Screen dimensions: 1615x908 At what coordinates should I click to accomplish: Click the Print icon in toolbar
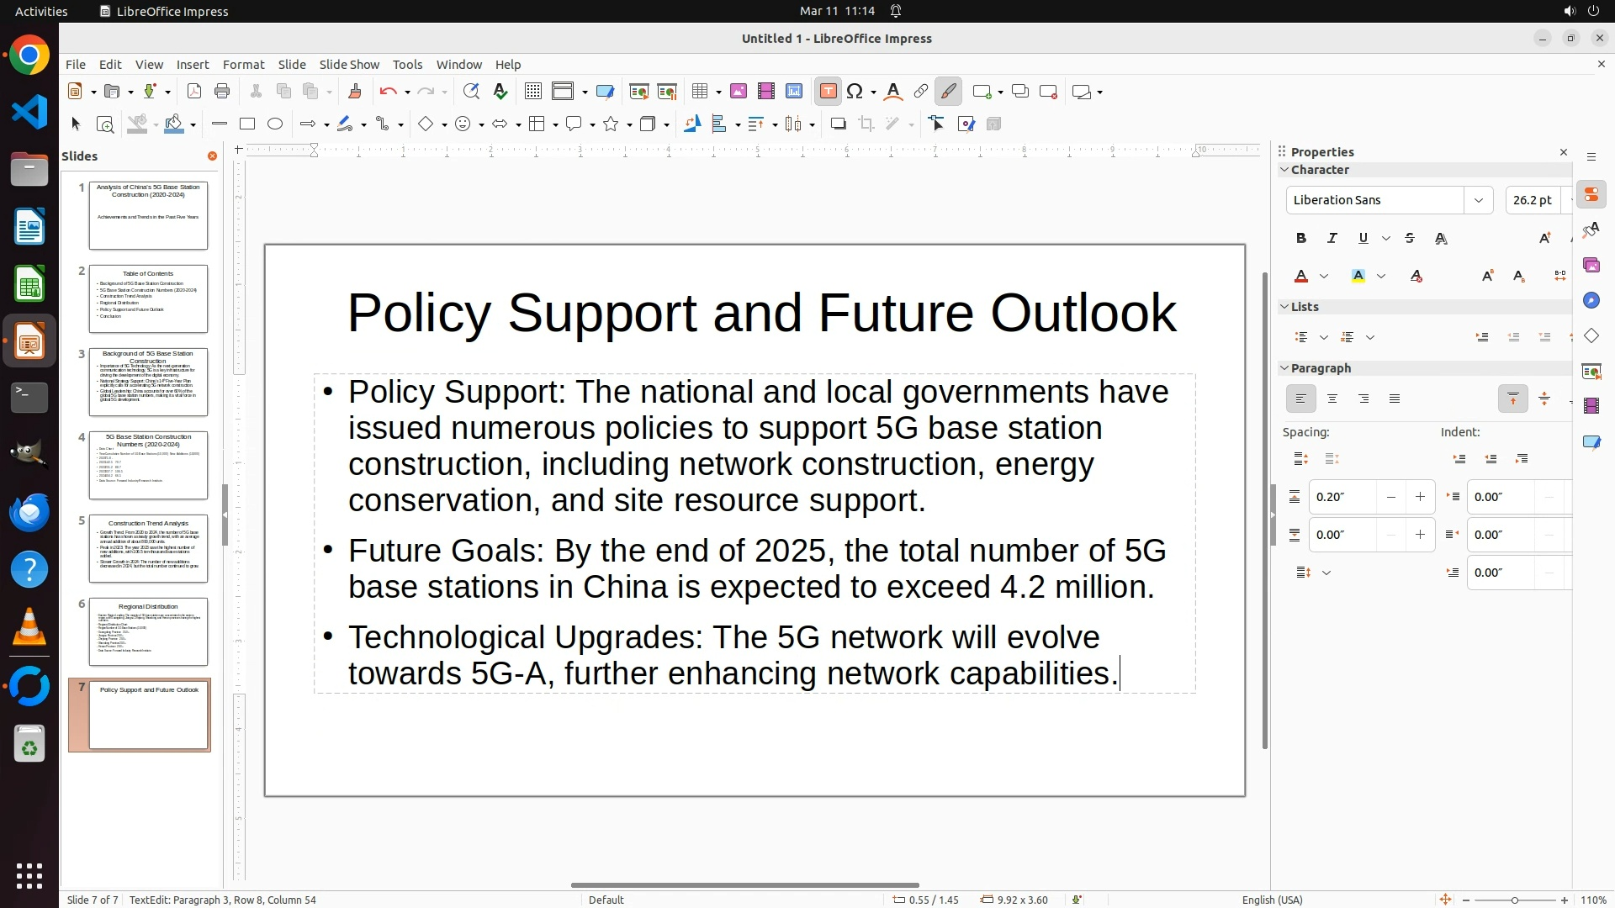(x=222, y=92)
